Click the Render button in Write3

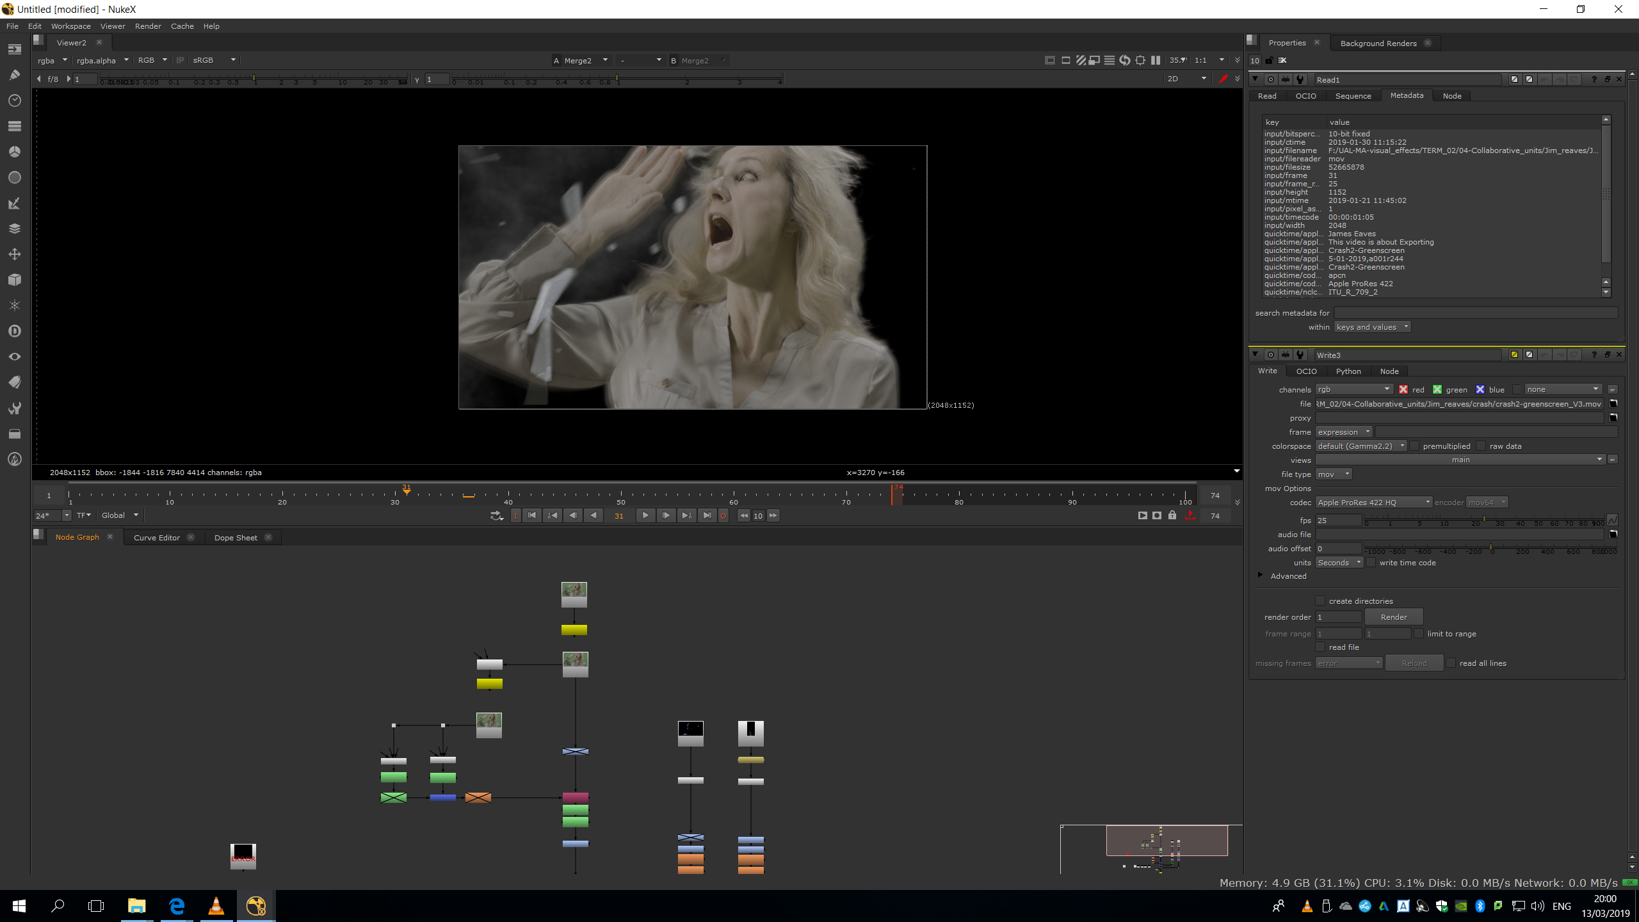[x=1393, y=617]
